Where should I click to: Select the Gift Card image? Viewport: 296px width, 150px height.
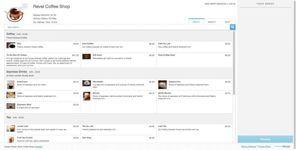point(86,57)
